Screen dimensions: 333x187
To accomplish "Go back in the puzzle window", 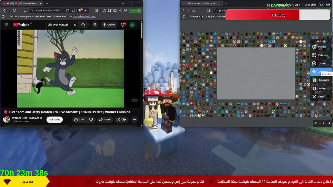I will point(183,10).
